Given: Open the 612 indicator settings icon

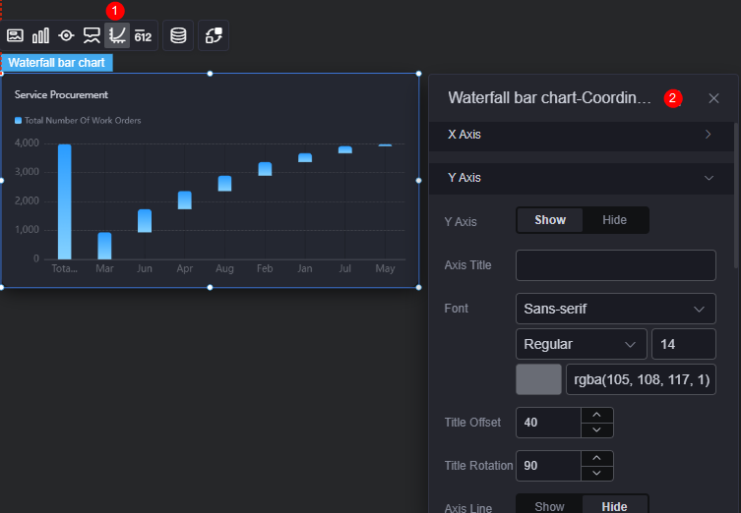Looking at the screenshot, I should 143,35.
